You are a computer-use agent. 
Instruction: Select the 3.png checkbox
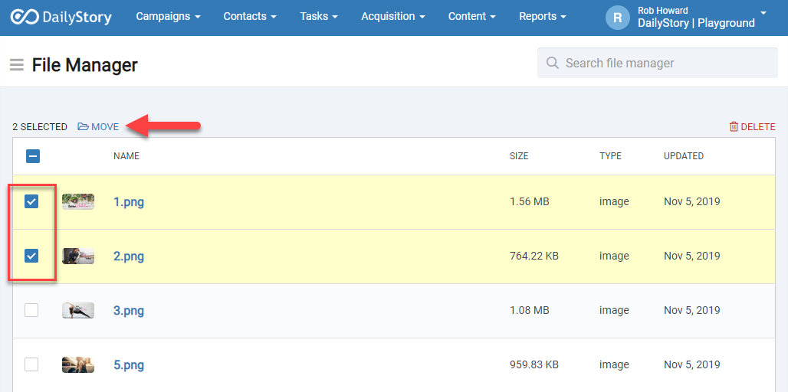pos(31,310)
